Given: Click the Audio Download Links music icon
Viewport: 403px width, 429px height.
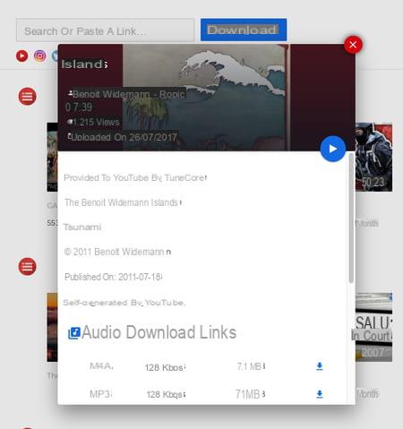Looking at the screenshot, I should pos(74,333).
